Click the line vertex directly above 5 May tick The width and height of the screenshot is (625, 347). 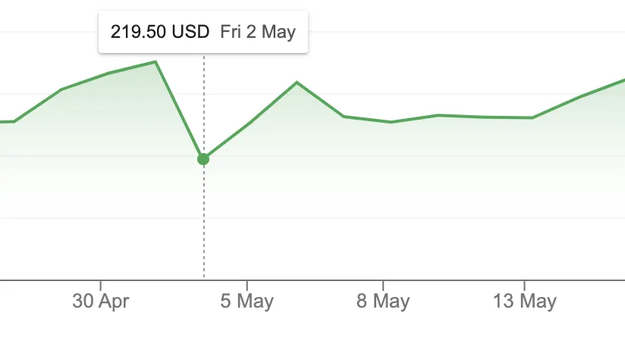(248, 124)
